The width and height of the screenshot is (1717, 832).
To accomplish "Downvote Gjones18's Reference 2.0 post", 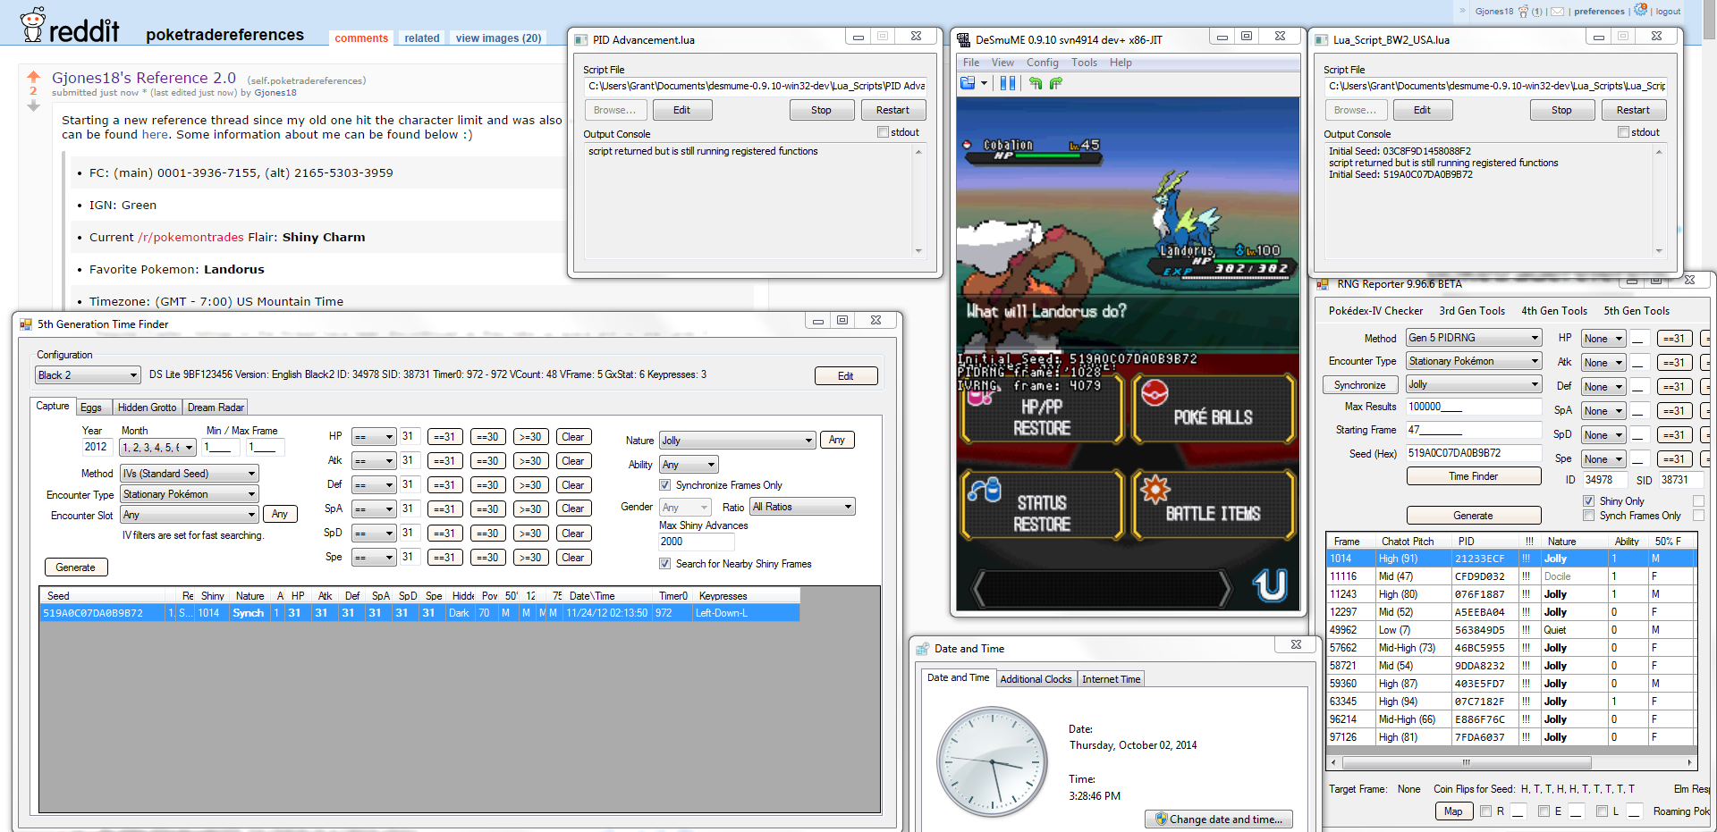I will pos(34,105).
